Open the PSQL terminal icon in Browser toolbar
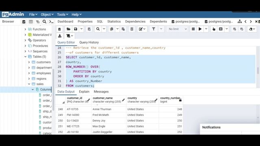The image size is (260, 146). (51, 21)
